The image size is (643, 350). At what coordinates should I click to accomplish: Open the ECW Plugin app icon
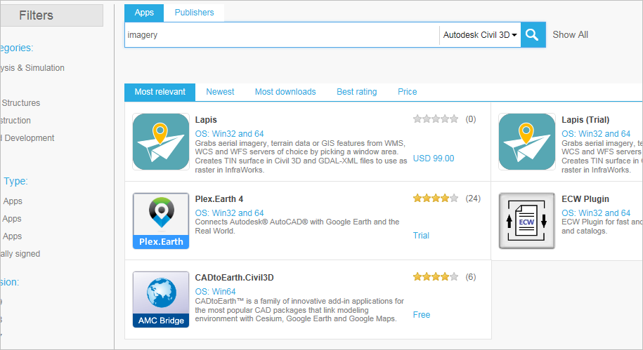(x=527, y=221)
